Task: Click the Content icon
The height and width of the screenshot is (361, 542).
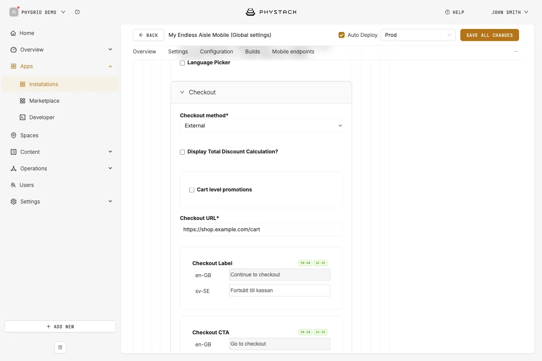Action: (x=14, y=152)
